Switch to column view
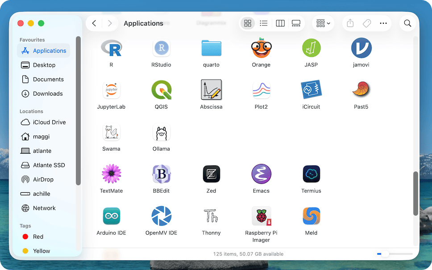Viewport: 432px width, 270px height. [280, 23]
